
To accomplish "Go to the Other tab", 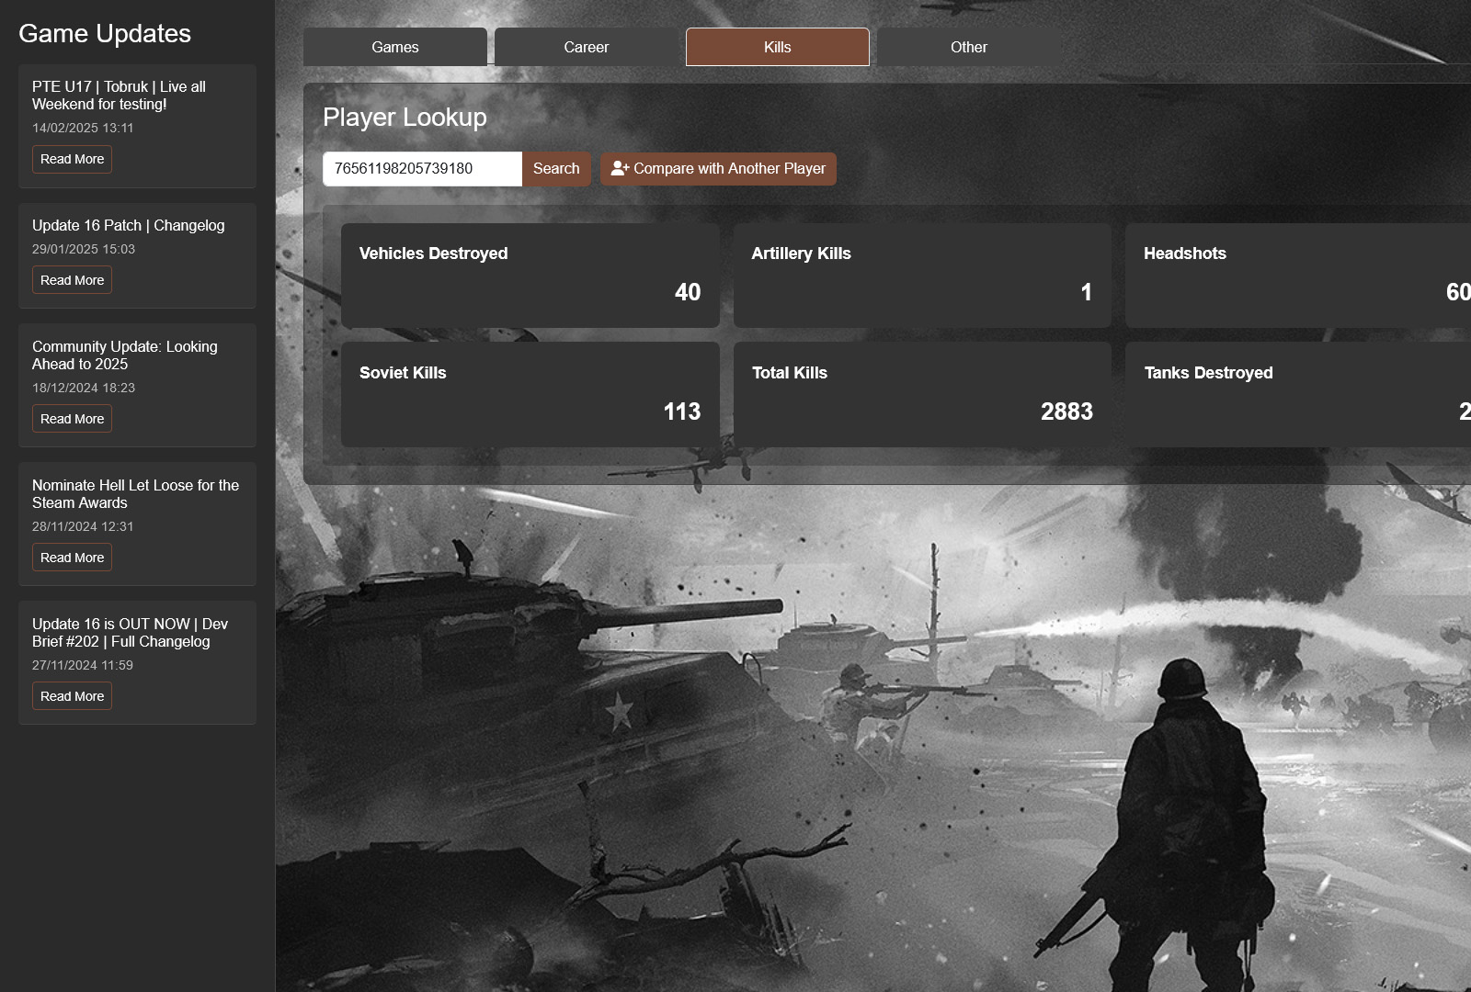I will (968, 48).
